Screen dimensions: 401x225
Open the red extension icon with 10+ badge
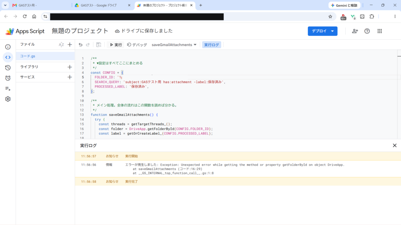[343, 17]
